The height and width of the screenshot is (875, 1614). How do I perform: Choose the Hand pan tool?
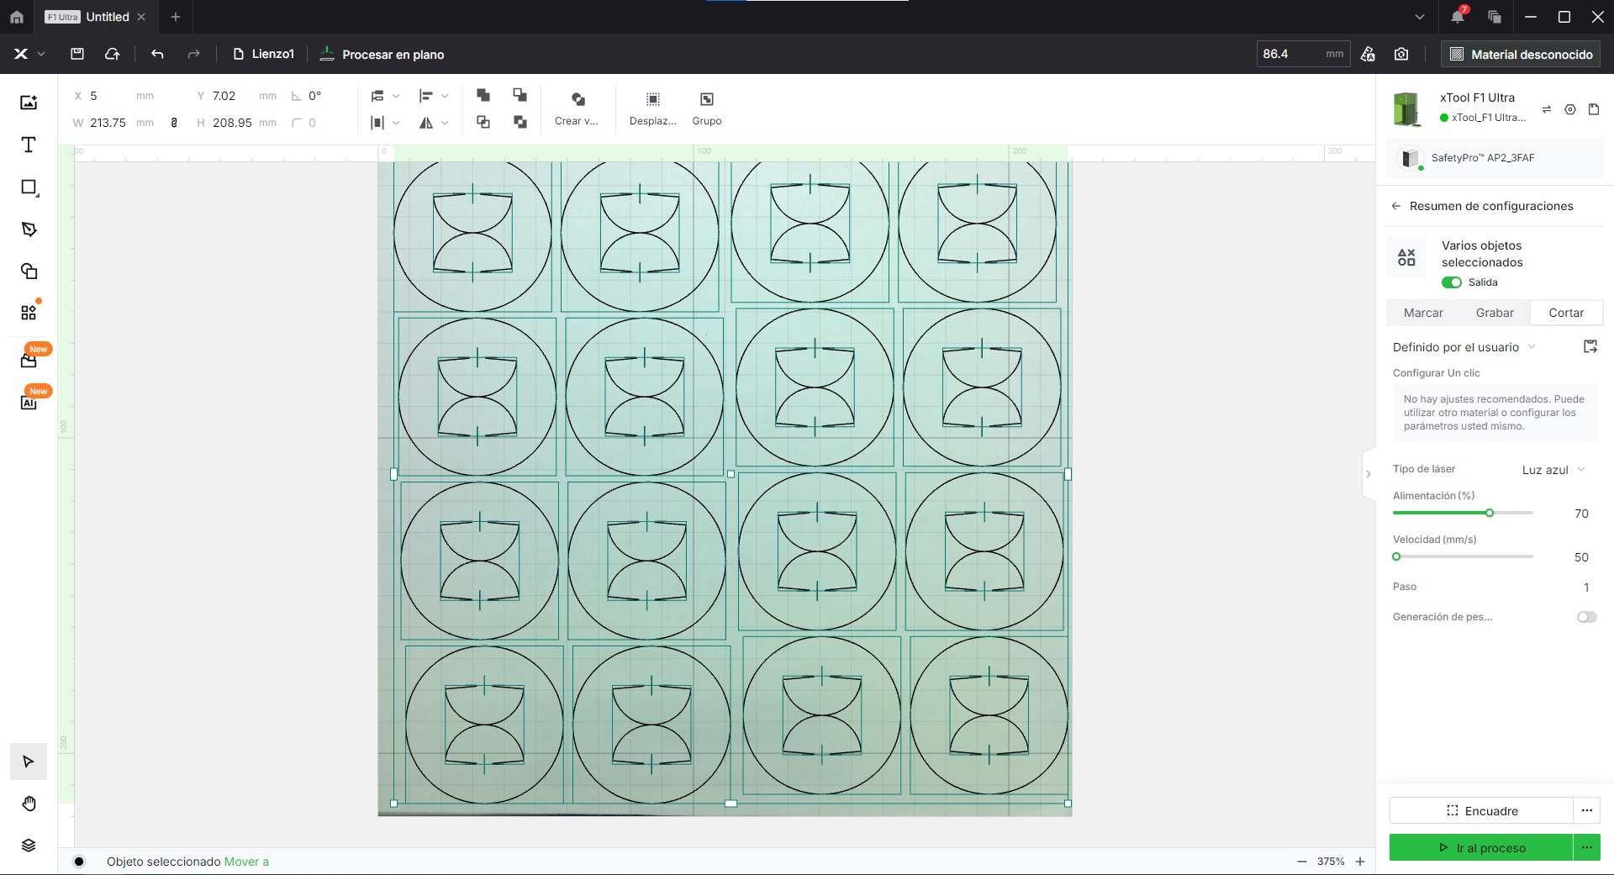(x=29, y=804)
